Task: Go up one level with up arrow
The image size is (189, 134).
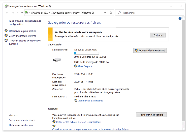Action: (22, 13)
